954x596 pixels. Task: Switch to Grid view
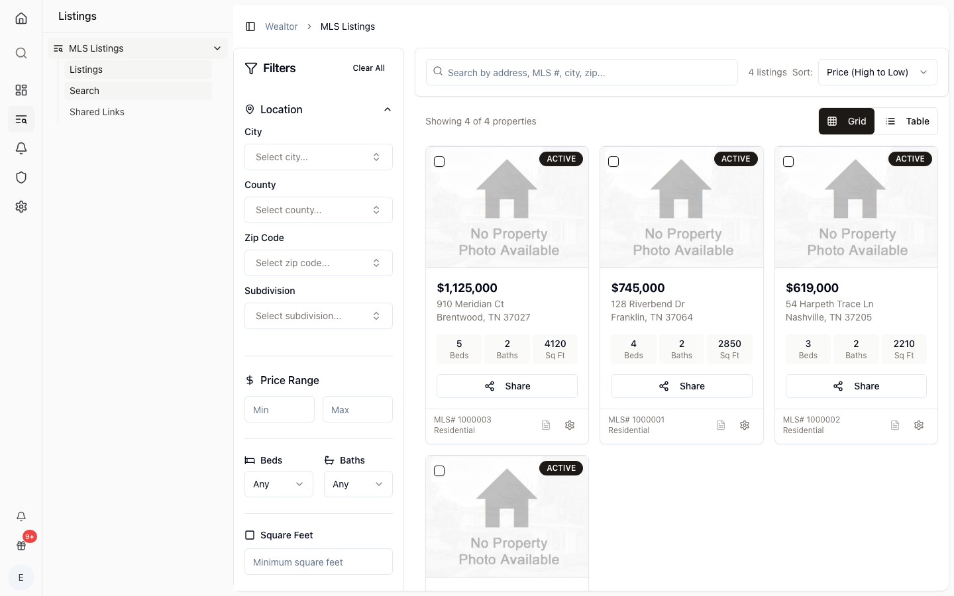[x=847, y=121]
